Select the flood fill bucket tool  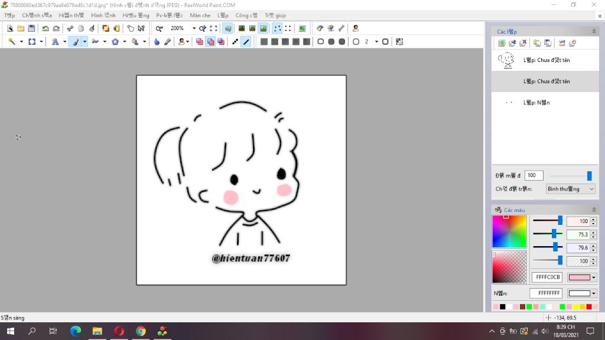[x=135, y=42]
